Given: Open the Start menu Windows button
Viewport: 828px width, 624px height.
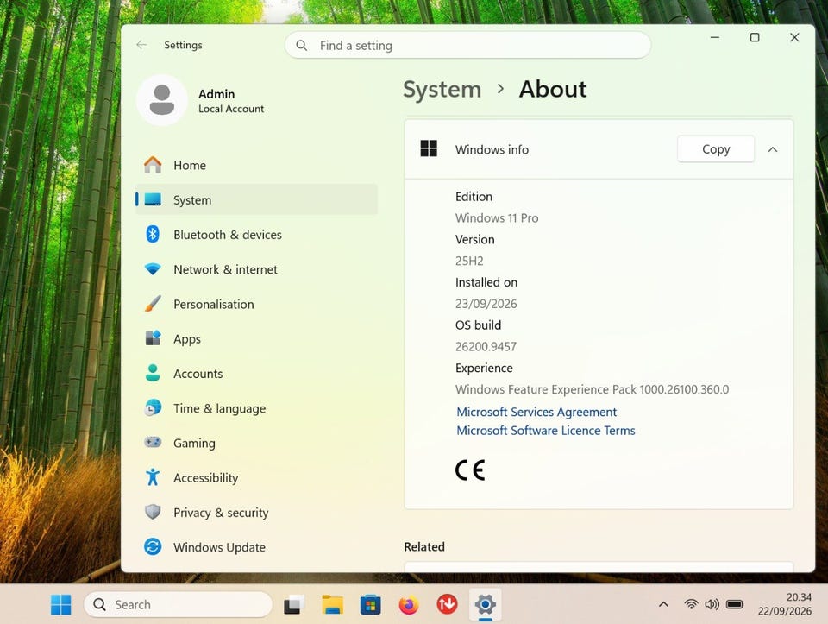Looking at the screenshot, I should click(x=60, y=604).
